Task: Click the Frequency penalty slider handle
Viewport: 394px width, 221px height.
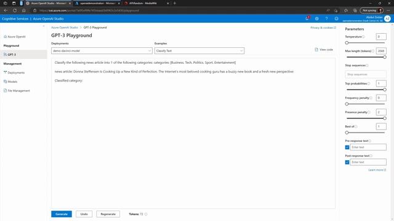Action: click(x=347, y=104)
